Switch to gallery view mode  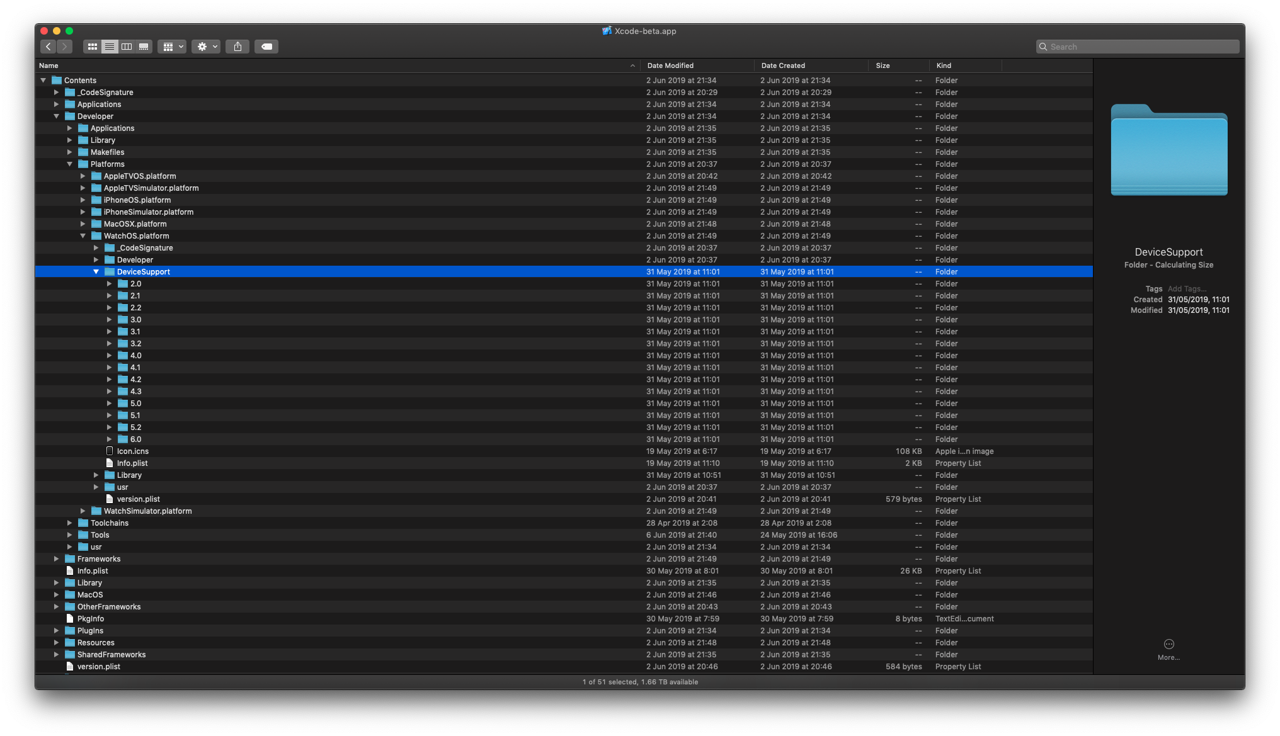pos(144,47)
